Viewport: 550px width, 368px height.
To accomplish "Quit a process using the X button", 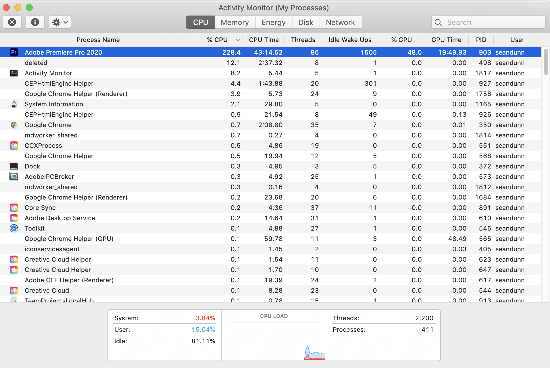I will pyautogui.click(x=12, y=22).
